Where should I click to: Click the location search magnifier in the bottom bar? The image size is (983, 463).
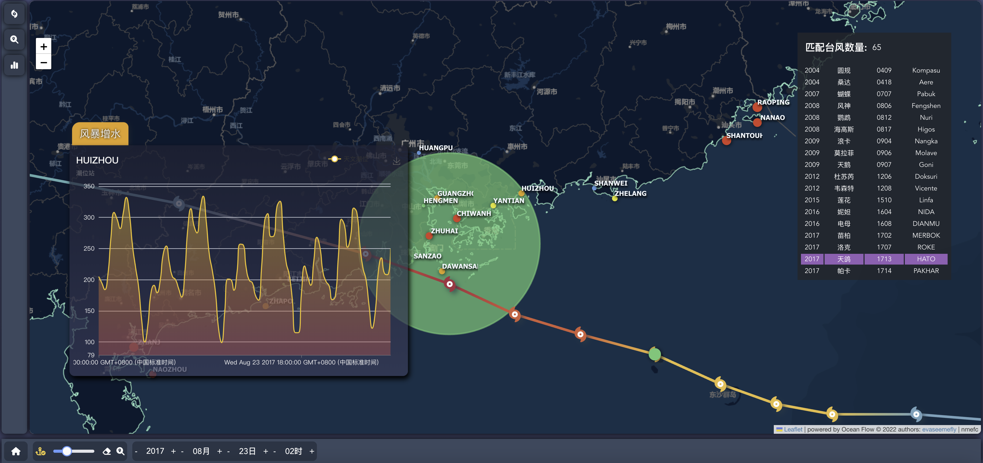[x=120, y=451]
